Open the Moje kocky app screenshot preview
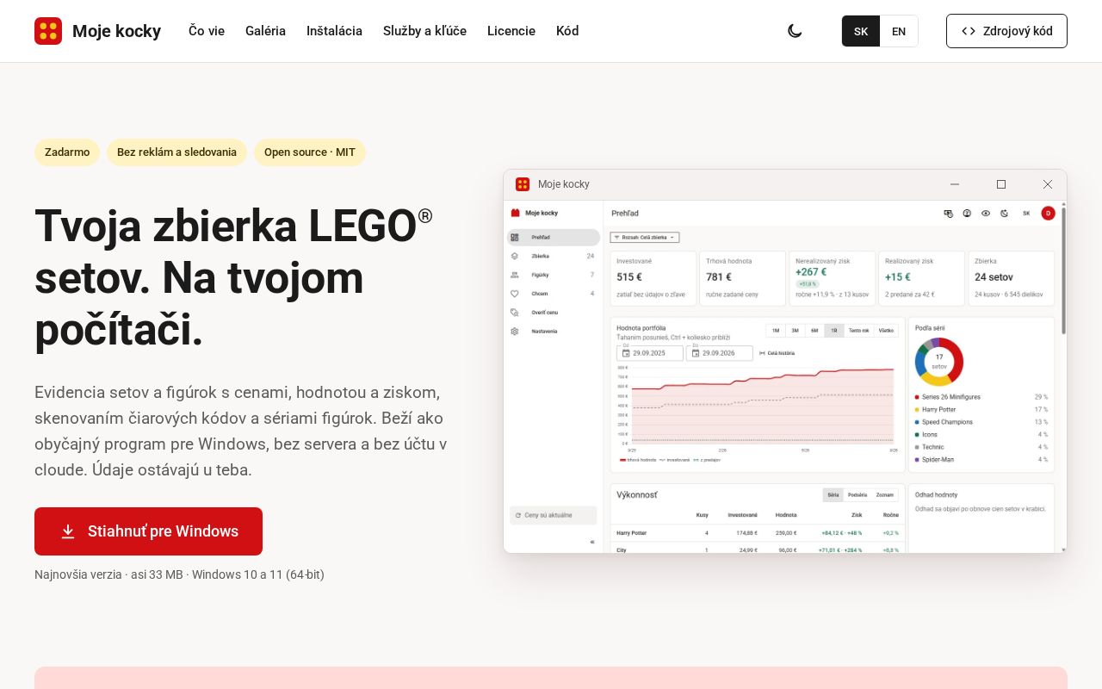1102x689 pixels. pos(785,361)
